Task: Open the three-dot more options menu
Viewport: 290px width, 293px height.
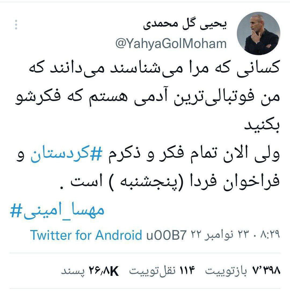Action: pos(16,25)
